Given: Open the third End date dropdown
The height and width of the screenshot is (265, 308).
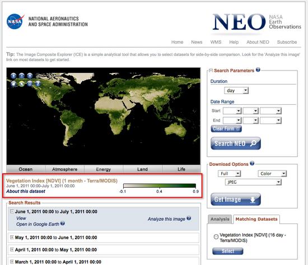Looking at the screenshot, I should tap(270, 120).
